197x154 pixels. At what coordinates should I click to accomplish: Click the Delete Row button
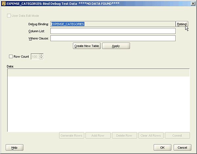[x=124, y=135]
